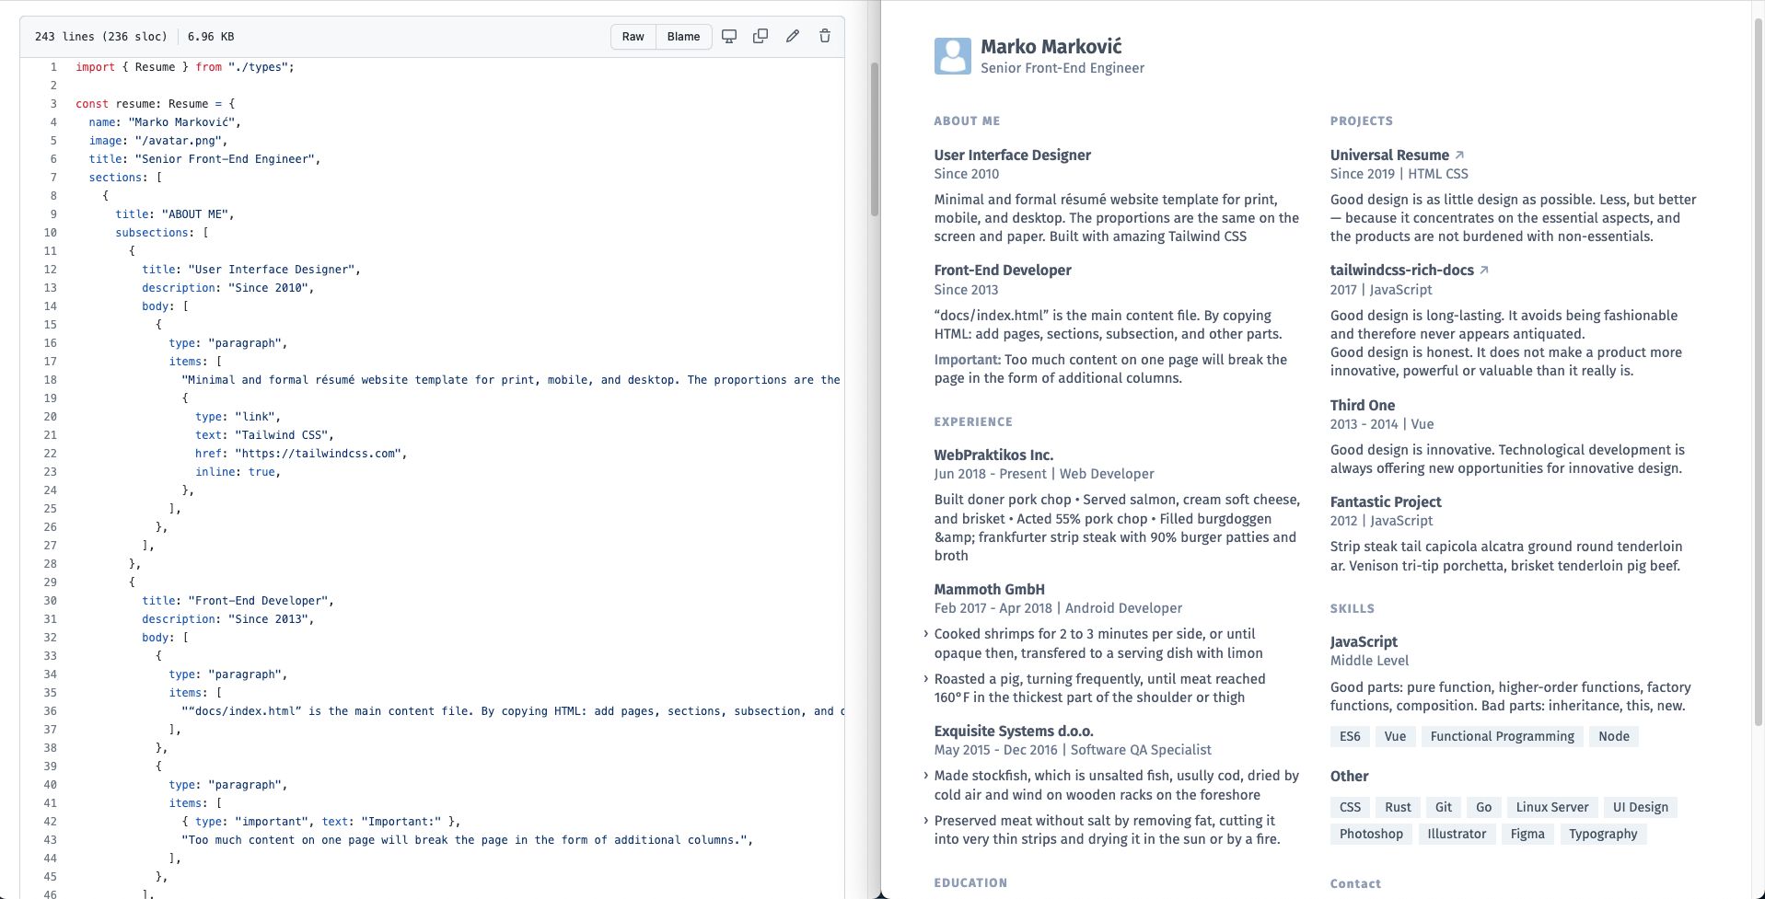Copy the raw file contents
Image resolution: width=1765 pixels, height=899 pixels.
[x=760, y=36]
